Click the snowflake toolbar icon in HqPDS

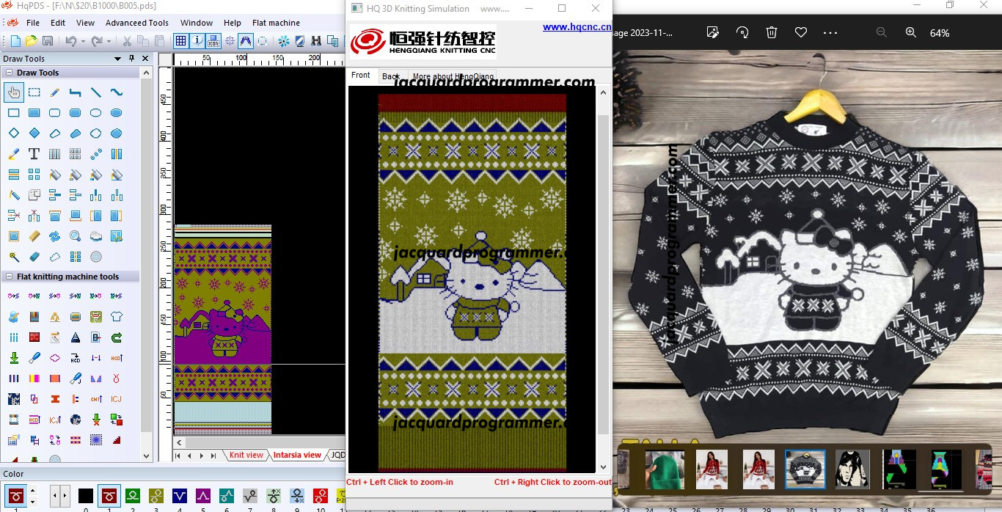(283, 41)
